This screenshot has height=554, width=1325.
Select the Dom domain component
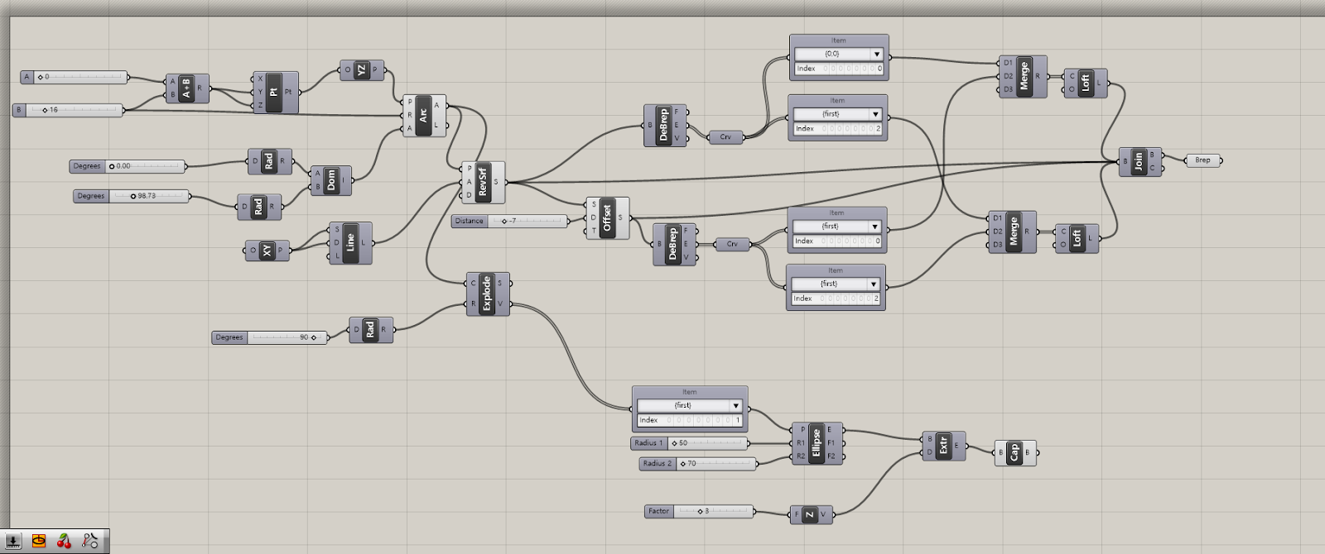point(330,180)
